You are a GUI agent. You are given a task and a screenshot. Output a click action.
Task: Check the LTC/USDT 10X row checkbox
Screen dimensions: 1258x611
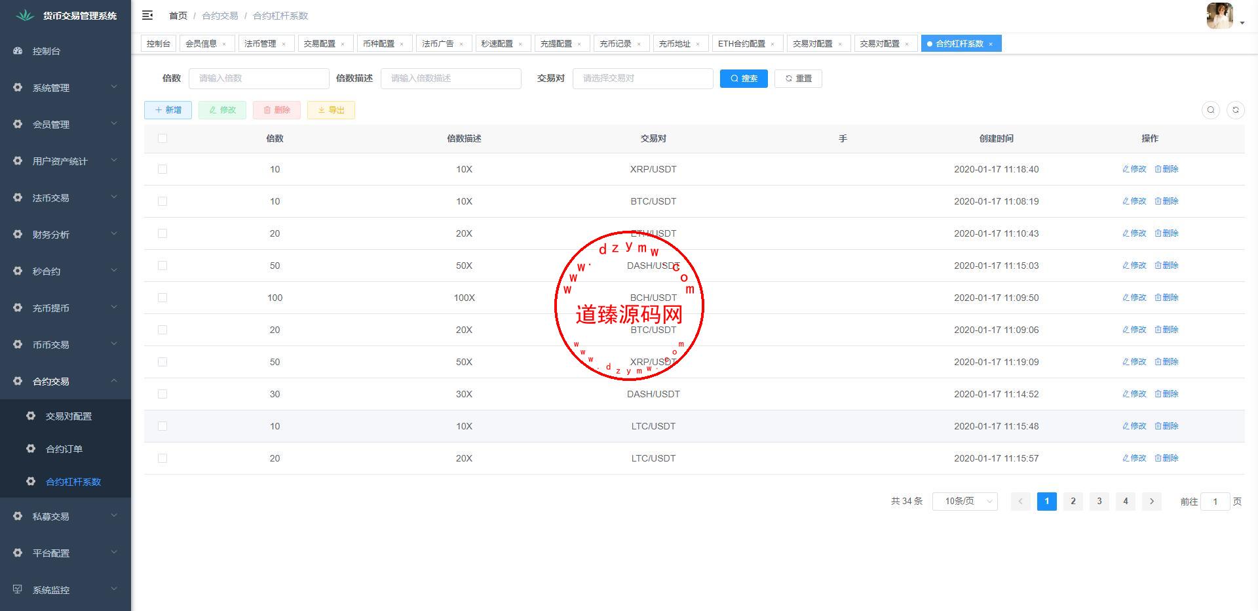click(162, 426)
